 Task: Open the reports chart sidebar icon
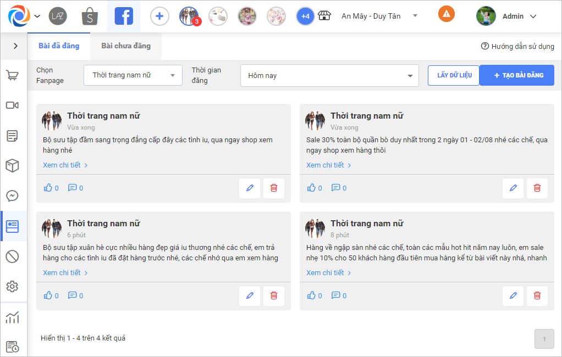(13, 317)
